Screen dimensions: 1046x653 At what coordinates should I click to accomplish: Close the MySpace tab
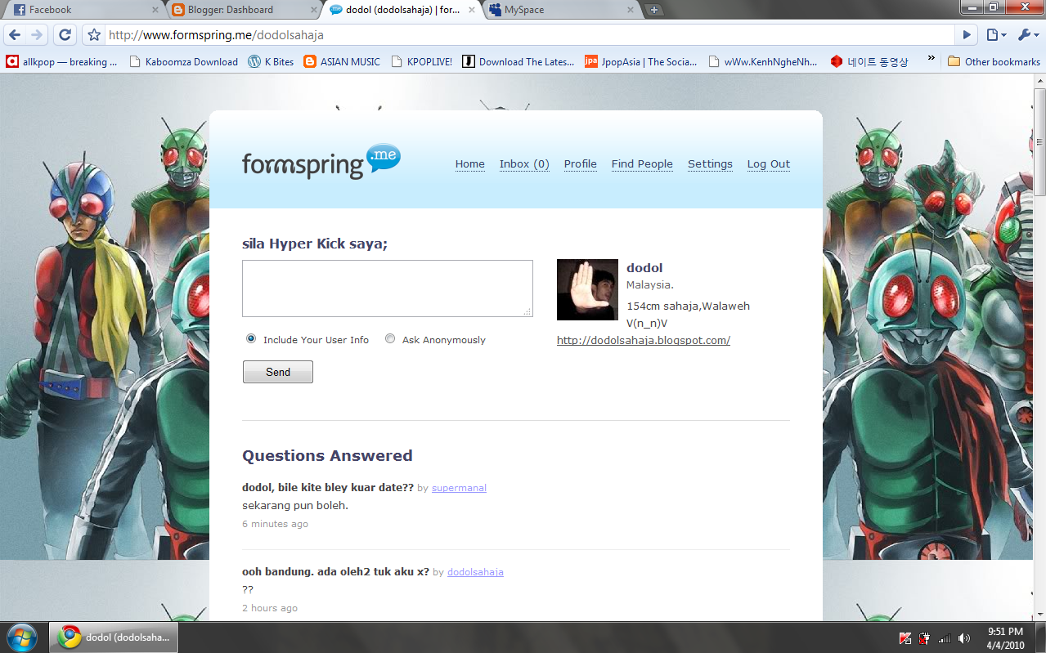click(630, 10)
